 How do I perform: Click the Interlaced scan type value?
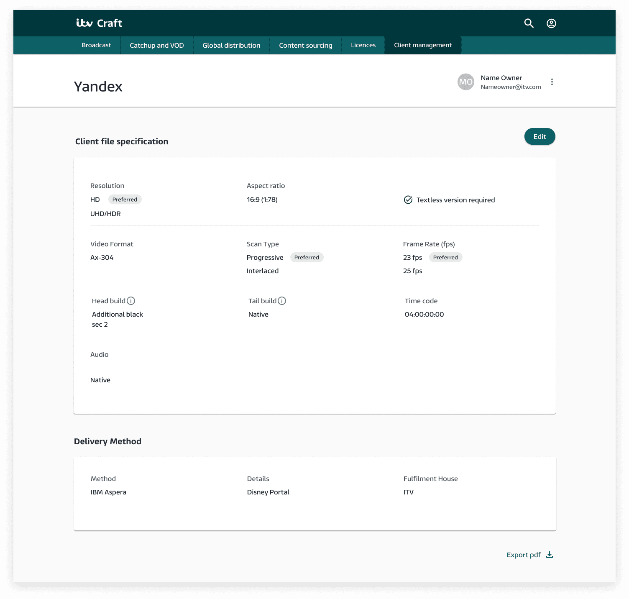click(x=263, y=271)
